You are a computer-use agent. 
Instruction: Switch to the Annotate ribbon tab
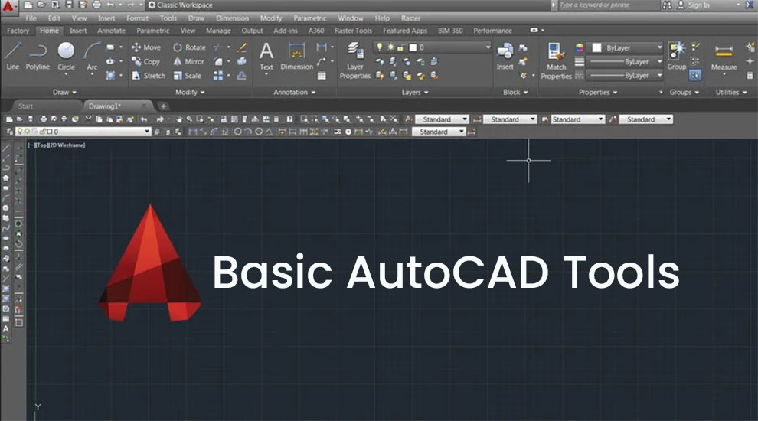pyautogui.click(x=111, y=31)
